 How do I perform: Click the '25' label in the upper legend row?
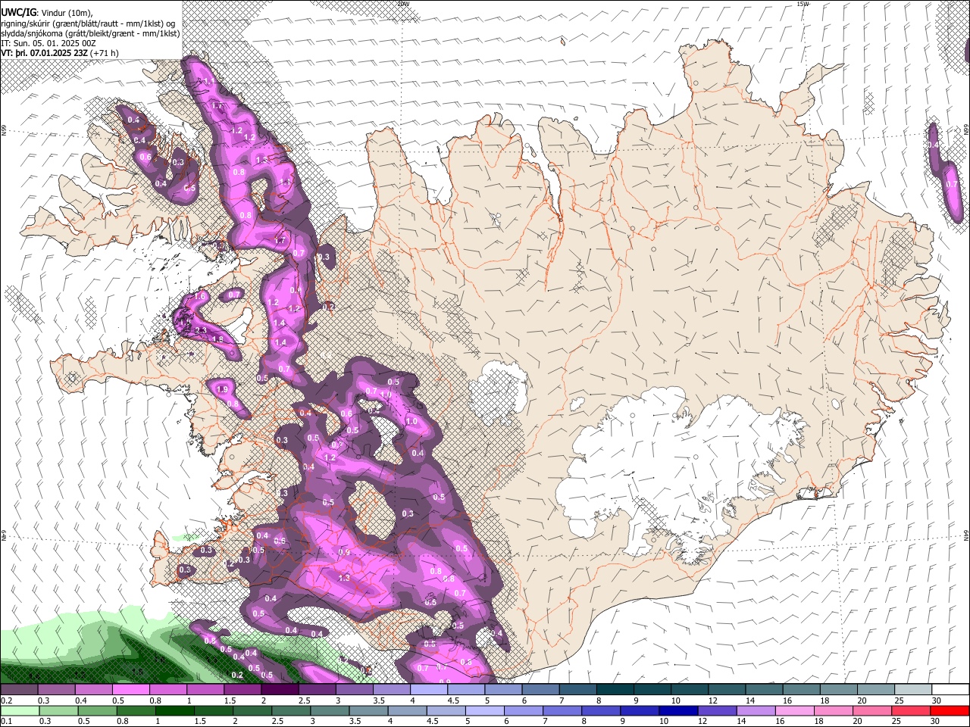(899, 700)
